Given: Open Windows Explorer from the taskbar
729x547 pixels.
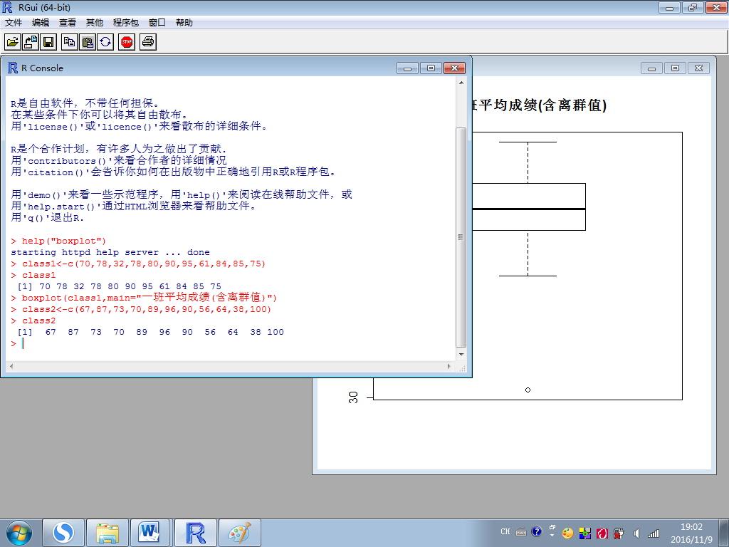Looking at the screenshot, I should point(107,533).
